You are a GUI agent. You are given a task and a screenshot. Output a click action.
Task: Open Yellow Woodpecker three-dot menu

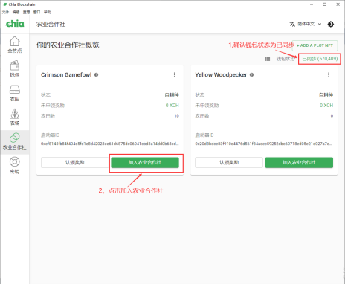(329, 74)
